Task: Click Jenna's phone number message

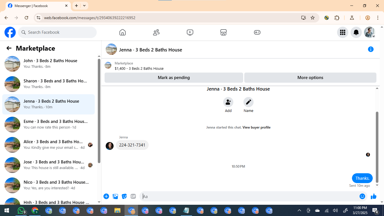Action: [x=132, y=145]
